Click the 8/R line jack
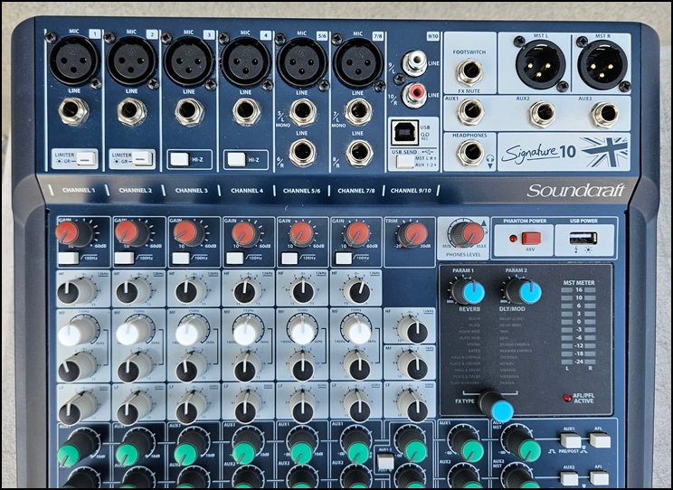Image resolution: width=673 pixels, height=490 pixels. [x=359, y=153]
